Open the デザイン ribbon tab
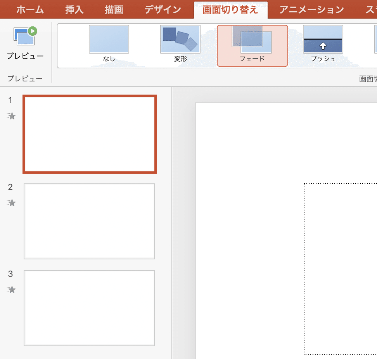 (x=162, y=9)
